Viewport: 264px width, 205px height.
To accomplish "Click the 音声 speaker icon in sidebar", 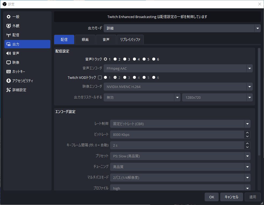I will point(9,54).
